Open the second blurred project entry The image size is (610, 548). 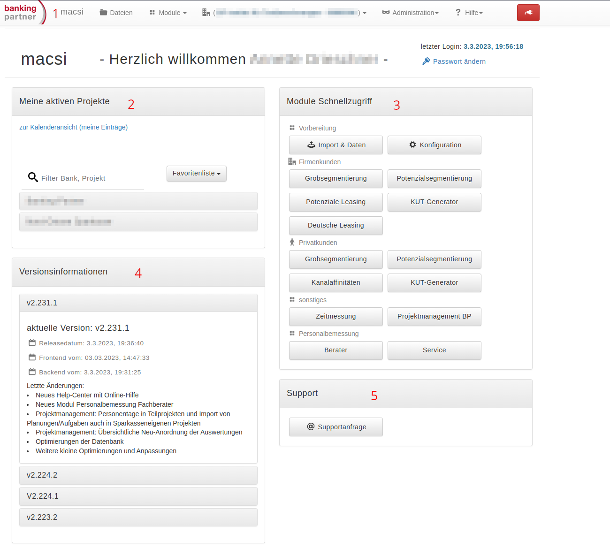click(x=138, y=222)
